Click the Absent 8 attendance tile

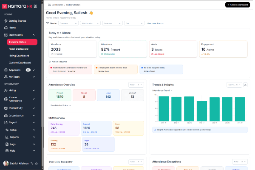pos(84,95)
